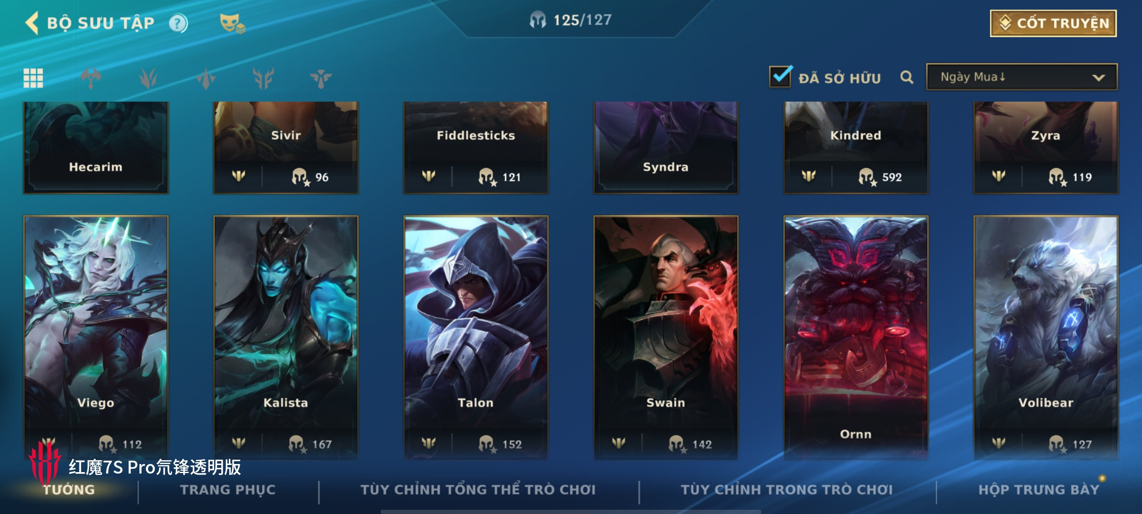
Task: Open the Ngày Mua sort dropdown
Action: pos(1022,77)
